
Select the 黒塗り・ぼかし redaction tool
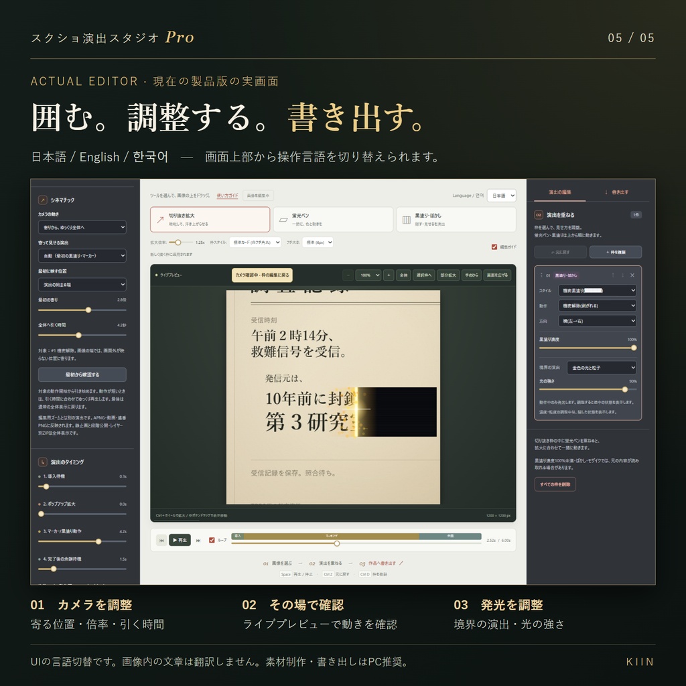456,219
